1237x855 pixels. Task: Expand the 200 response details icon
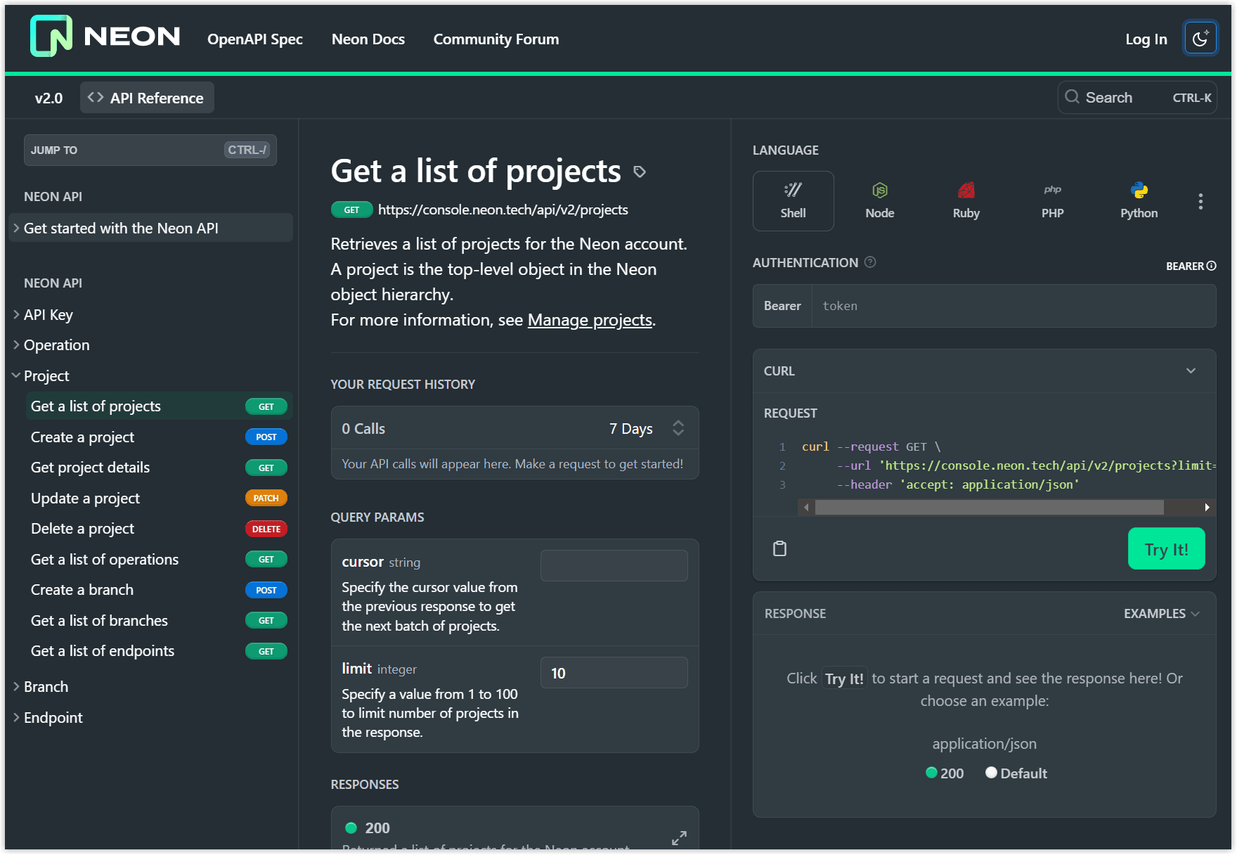[x=679, y=837]
